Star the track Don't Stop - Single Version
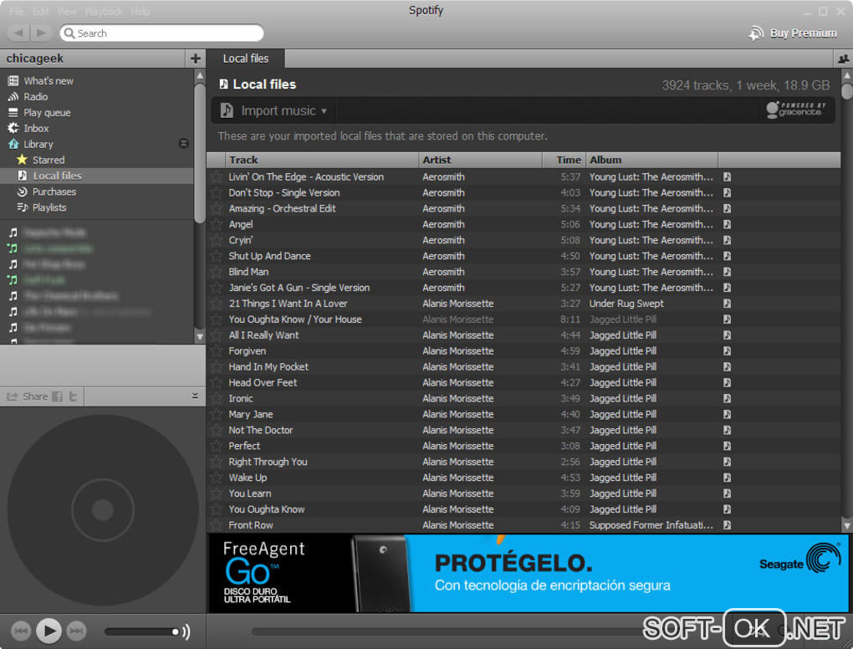Screen dimensions: 853x649 pos(217,192)
